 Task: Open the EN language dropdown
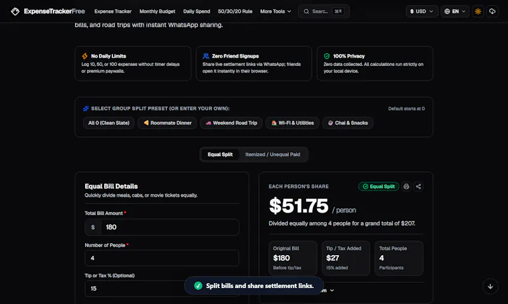click(x=455, y=11)
